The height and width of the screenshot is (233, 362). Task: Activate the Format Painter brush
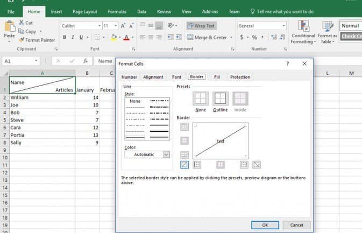22,40
